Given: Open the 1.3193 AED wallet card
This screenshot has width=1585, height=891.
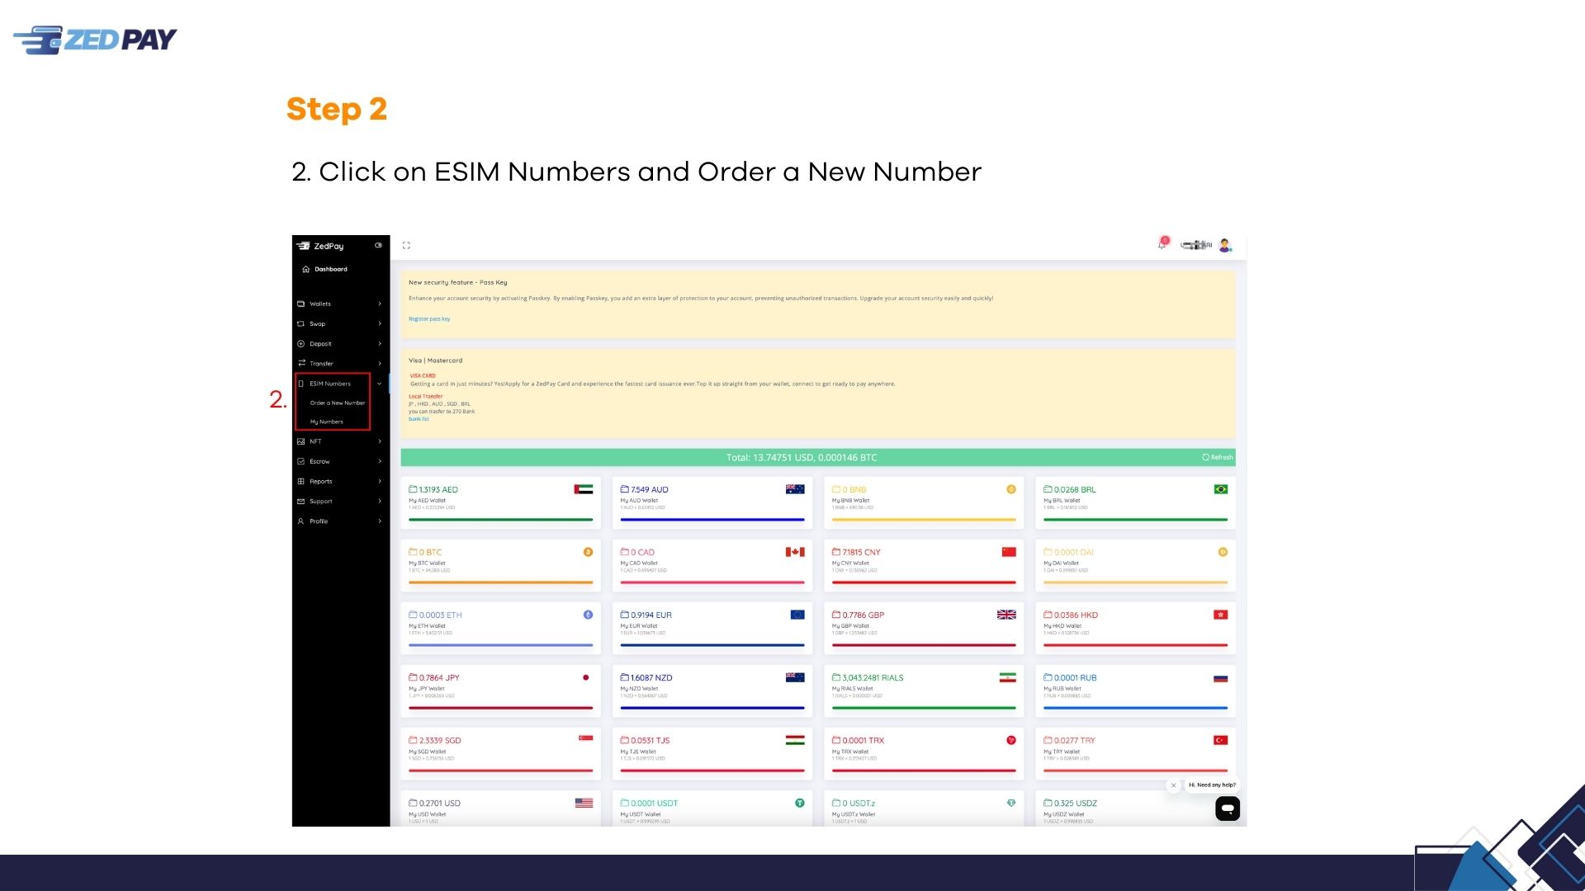Looking at the screenshot, I should (x=501, y=502).
